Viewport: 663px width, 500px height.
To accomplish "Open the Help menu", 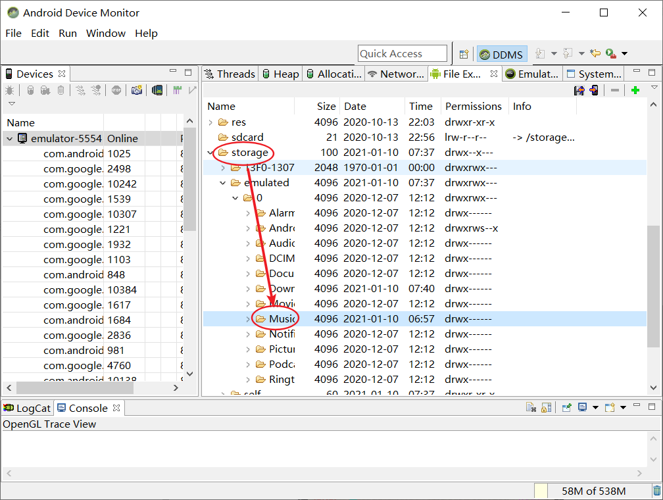I will click(146, 34).
